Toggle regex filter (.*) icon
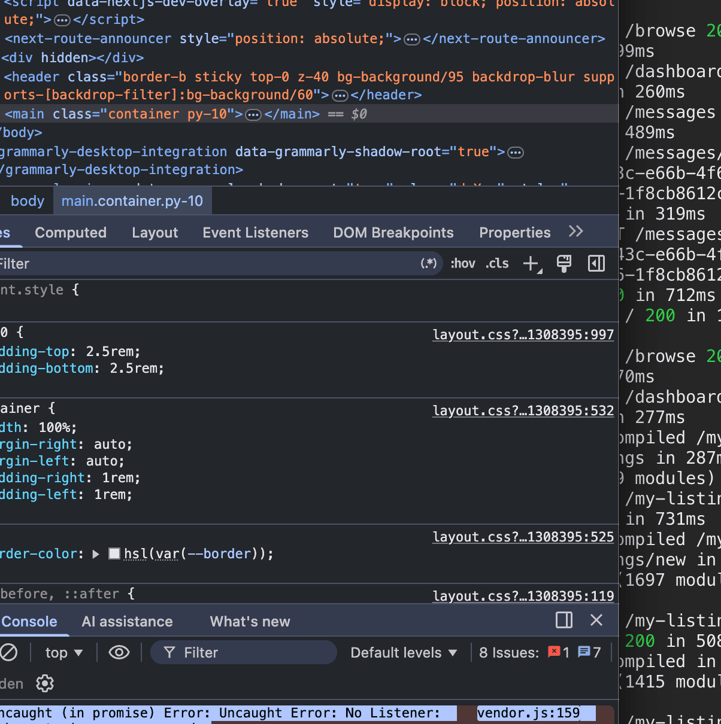The width and height of the screenshot is (721, 724). (429, 263)
